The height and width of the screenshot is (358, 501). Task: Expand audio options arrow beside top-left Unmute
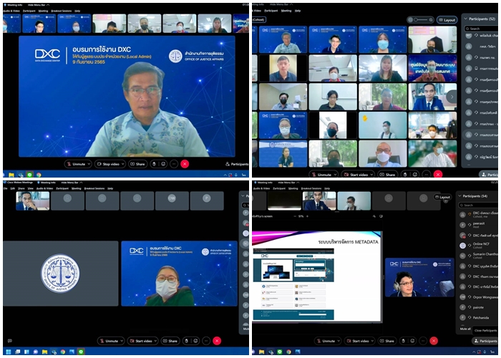(89, 164)
